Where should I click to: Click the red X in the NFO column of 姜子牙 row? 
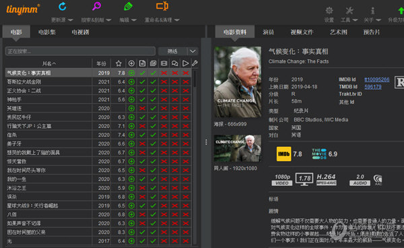[142, 144]
